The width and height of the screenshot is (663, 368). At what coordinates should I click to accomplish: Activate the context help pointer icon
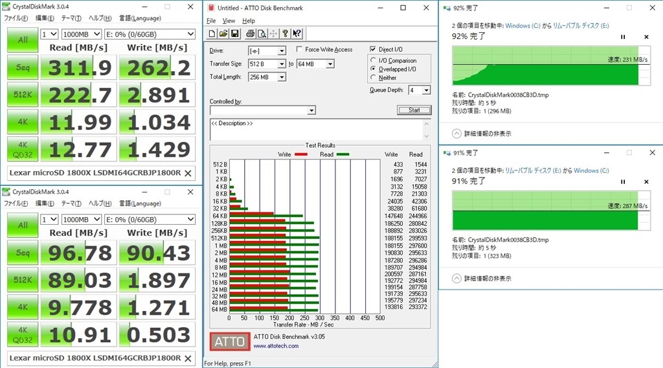pos(297,34)
